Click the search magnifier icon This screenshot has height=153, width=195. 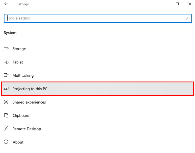[188, 18]
